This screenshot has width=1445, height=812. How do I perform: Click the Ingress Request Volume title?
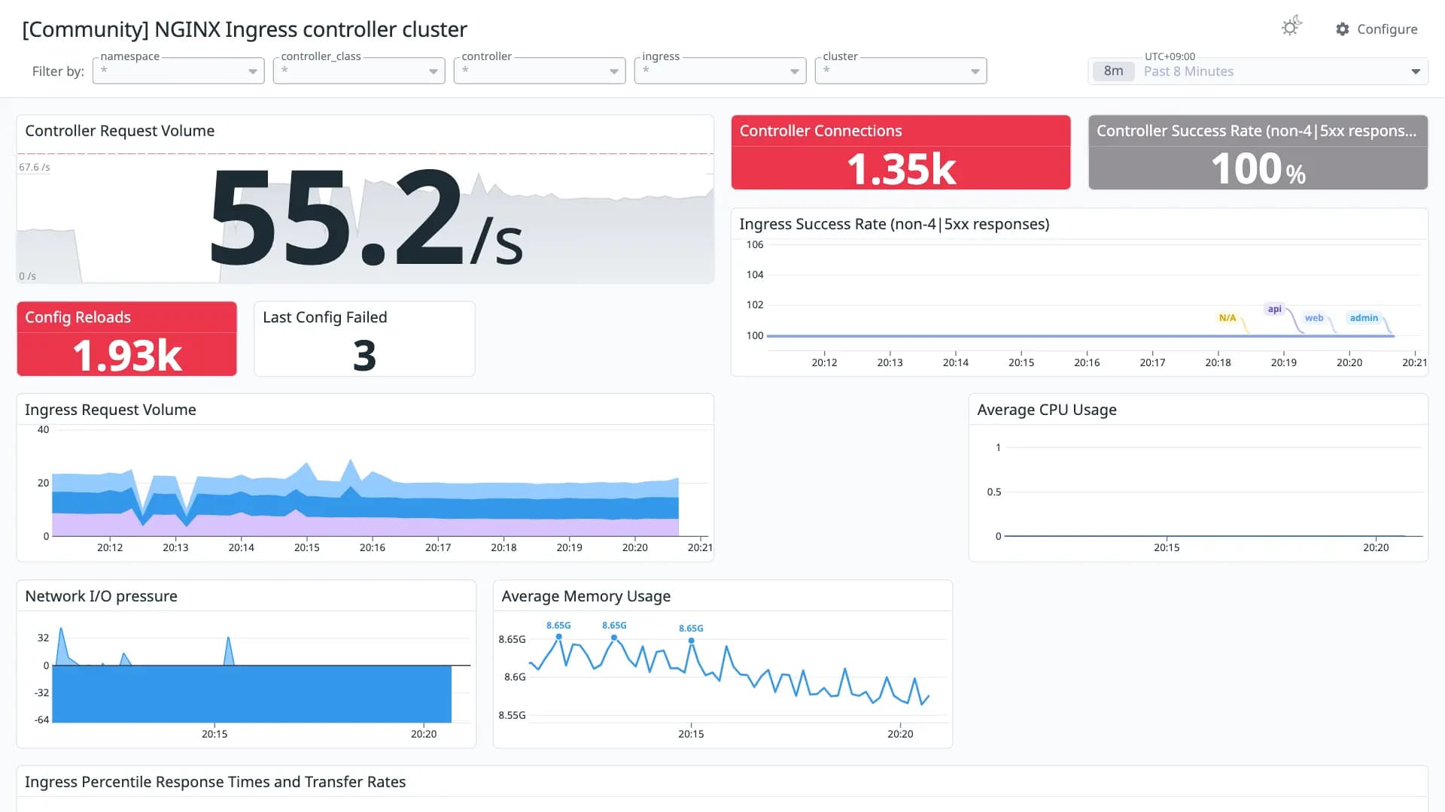point(111,410)
